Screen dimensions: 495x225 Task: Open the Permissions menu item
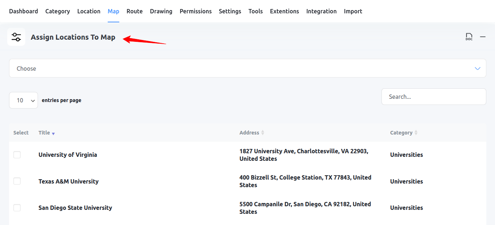click(196, 11)
